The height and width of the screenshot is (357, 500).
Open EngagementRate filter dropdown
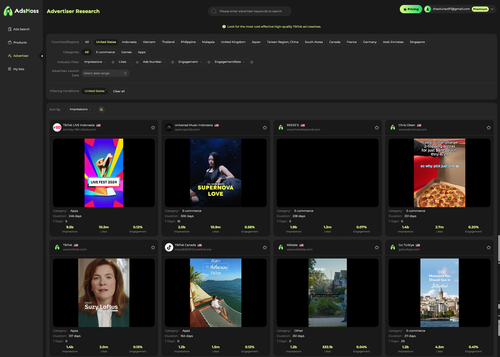[230, 62]
